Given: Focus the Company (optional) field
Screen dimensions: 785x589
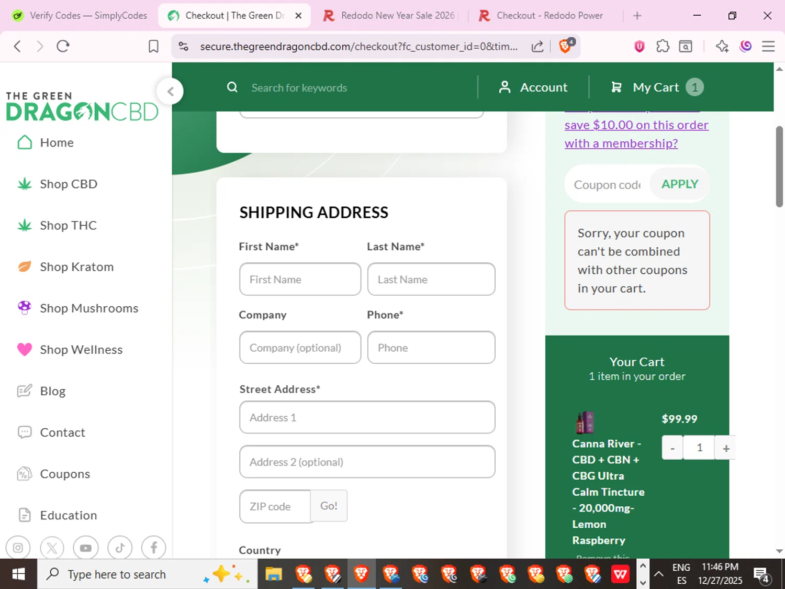Looking at the screenshot, I should tap(300, 347).
